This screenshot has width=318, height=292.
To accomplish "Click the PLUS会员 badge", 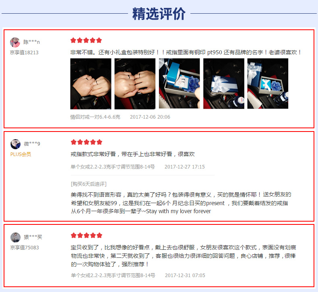I will click(21, 154).
